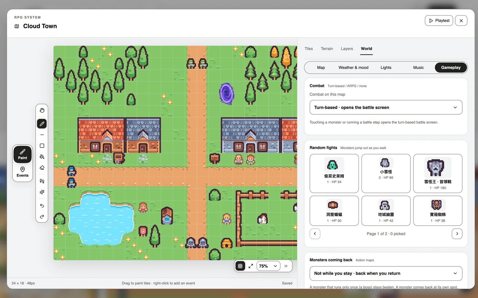Open the Monsters coming back dropdown
Screen dimensions: 478x298
(386, 273)
